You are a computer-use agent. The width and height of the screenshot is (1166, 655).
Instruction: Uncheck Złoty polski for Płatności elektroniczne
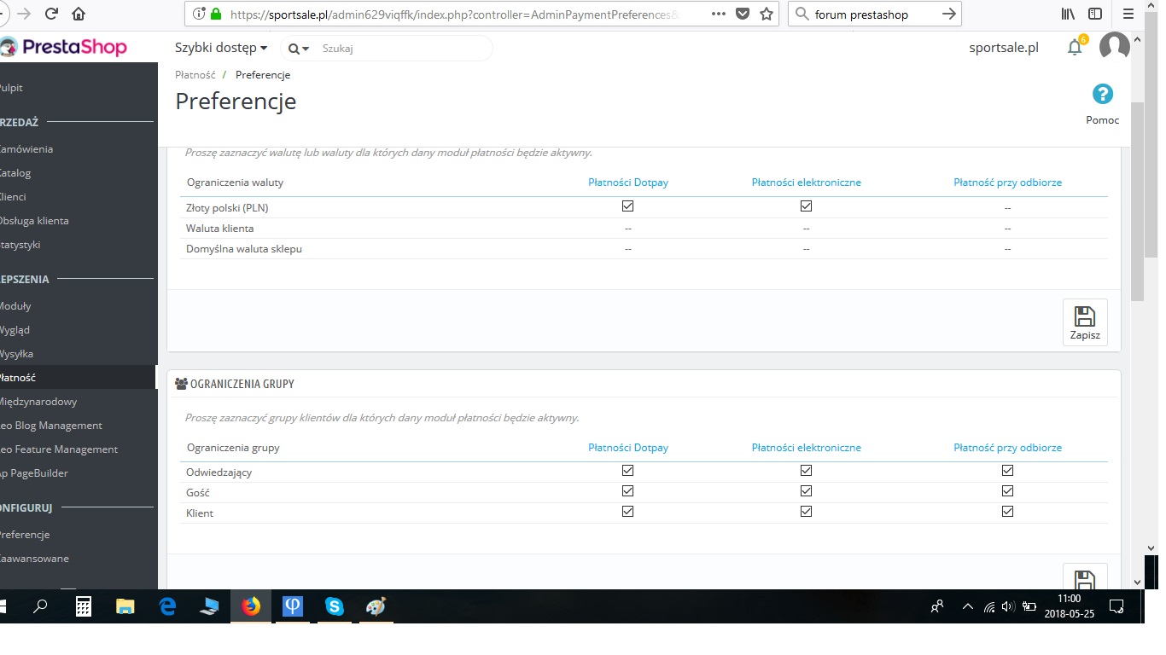click(806, 206)
